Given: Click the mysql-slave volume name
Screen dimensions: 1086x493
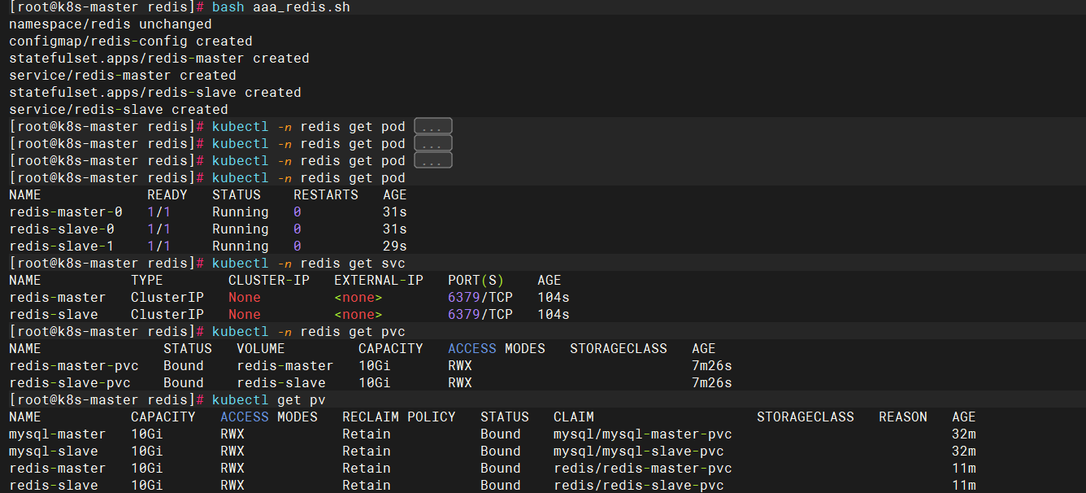Looking at the screenshot, I should tap(54, 451).
